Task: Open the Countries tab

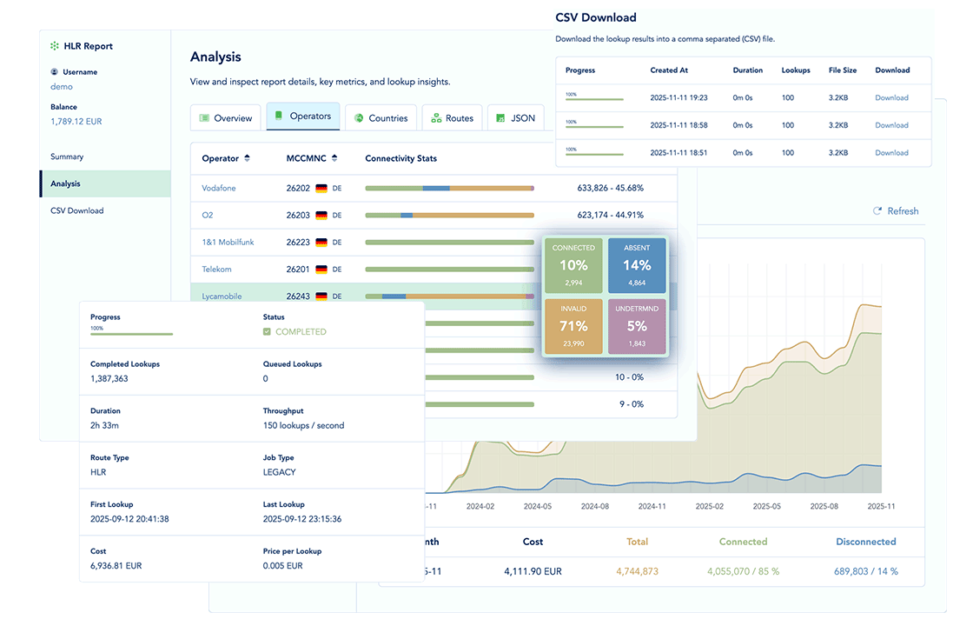Action: 380,117
